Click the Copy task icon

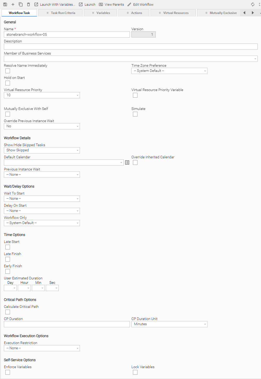(21, 4)
